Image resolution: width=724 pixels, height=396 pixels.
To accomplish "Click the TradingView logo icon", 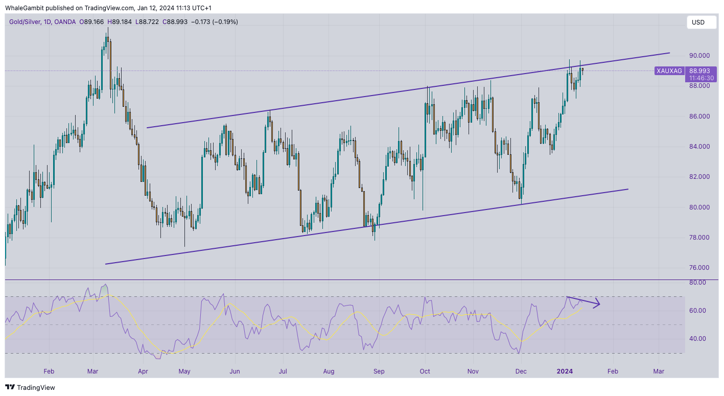I will [x=10, y=387].
